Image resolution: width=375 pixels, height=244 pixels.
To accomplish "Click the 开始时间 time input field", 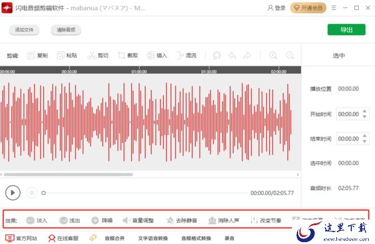I will coord(352,114).
